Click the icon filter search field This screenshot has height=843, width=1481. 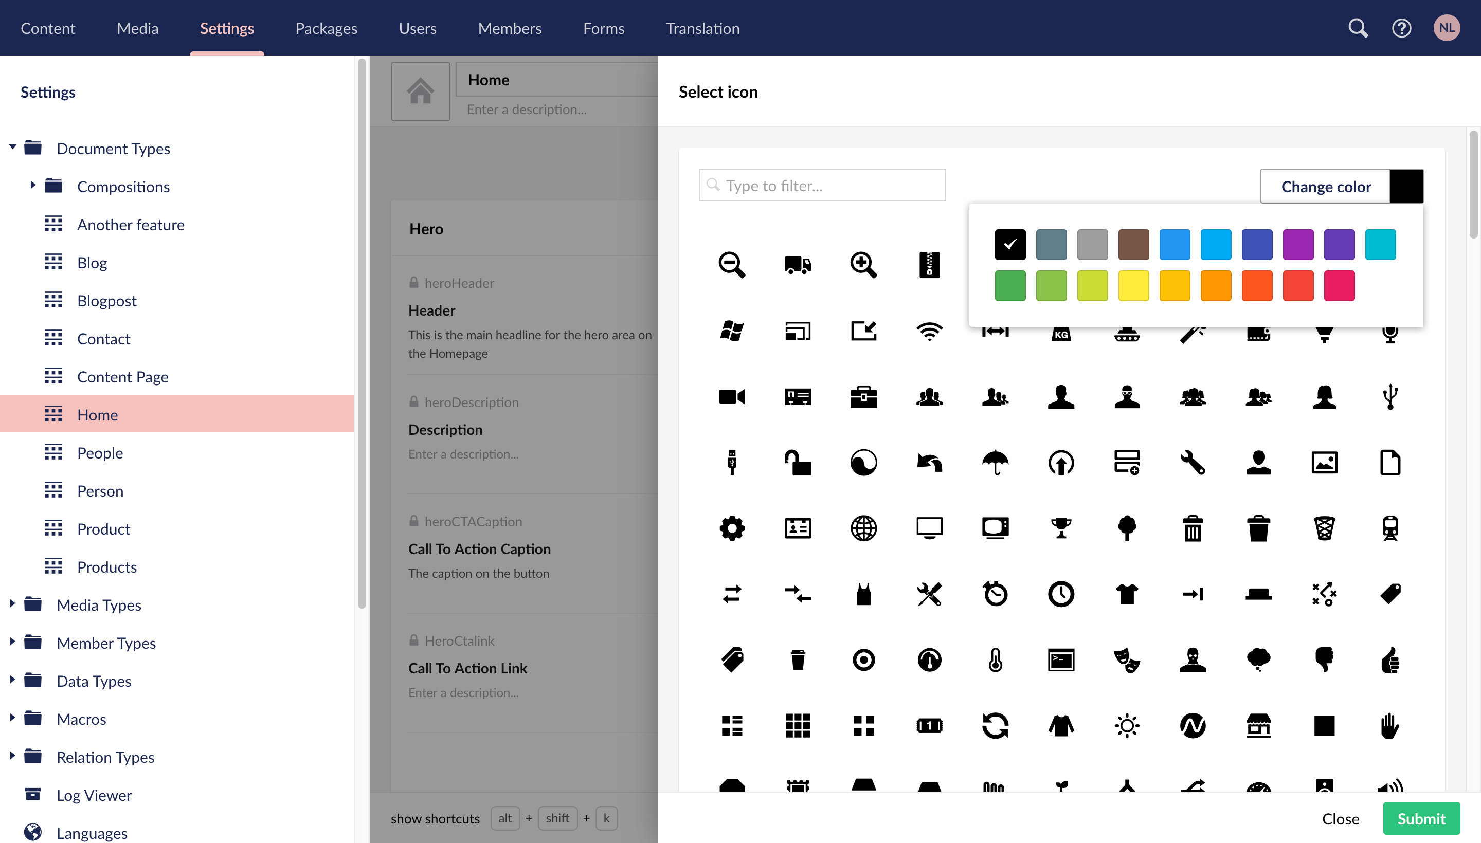coord(822,185)
